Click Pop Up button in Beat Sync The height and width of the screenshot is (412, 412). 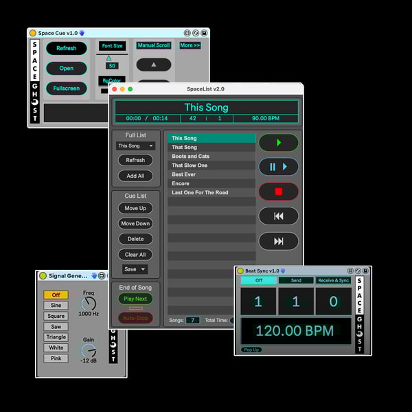coord(251,350)
